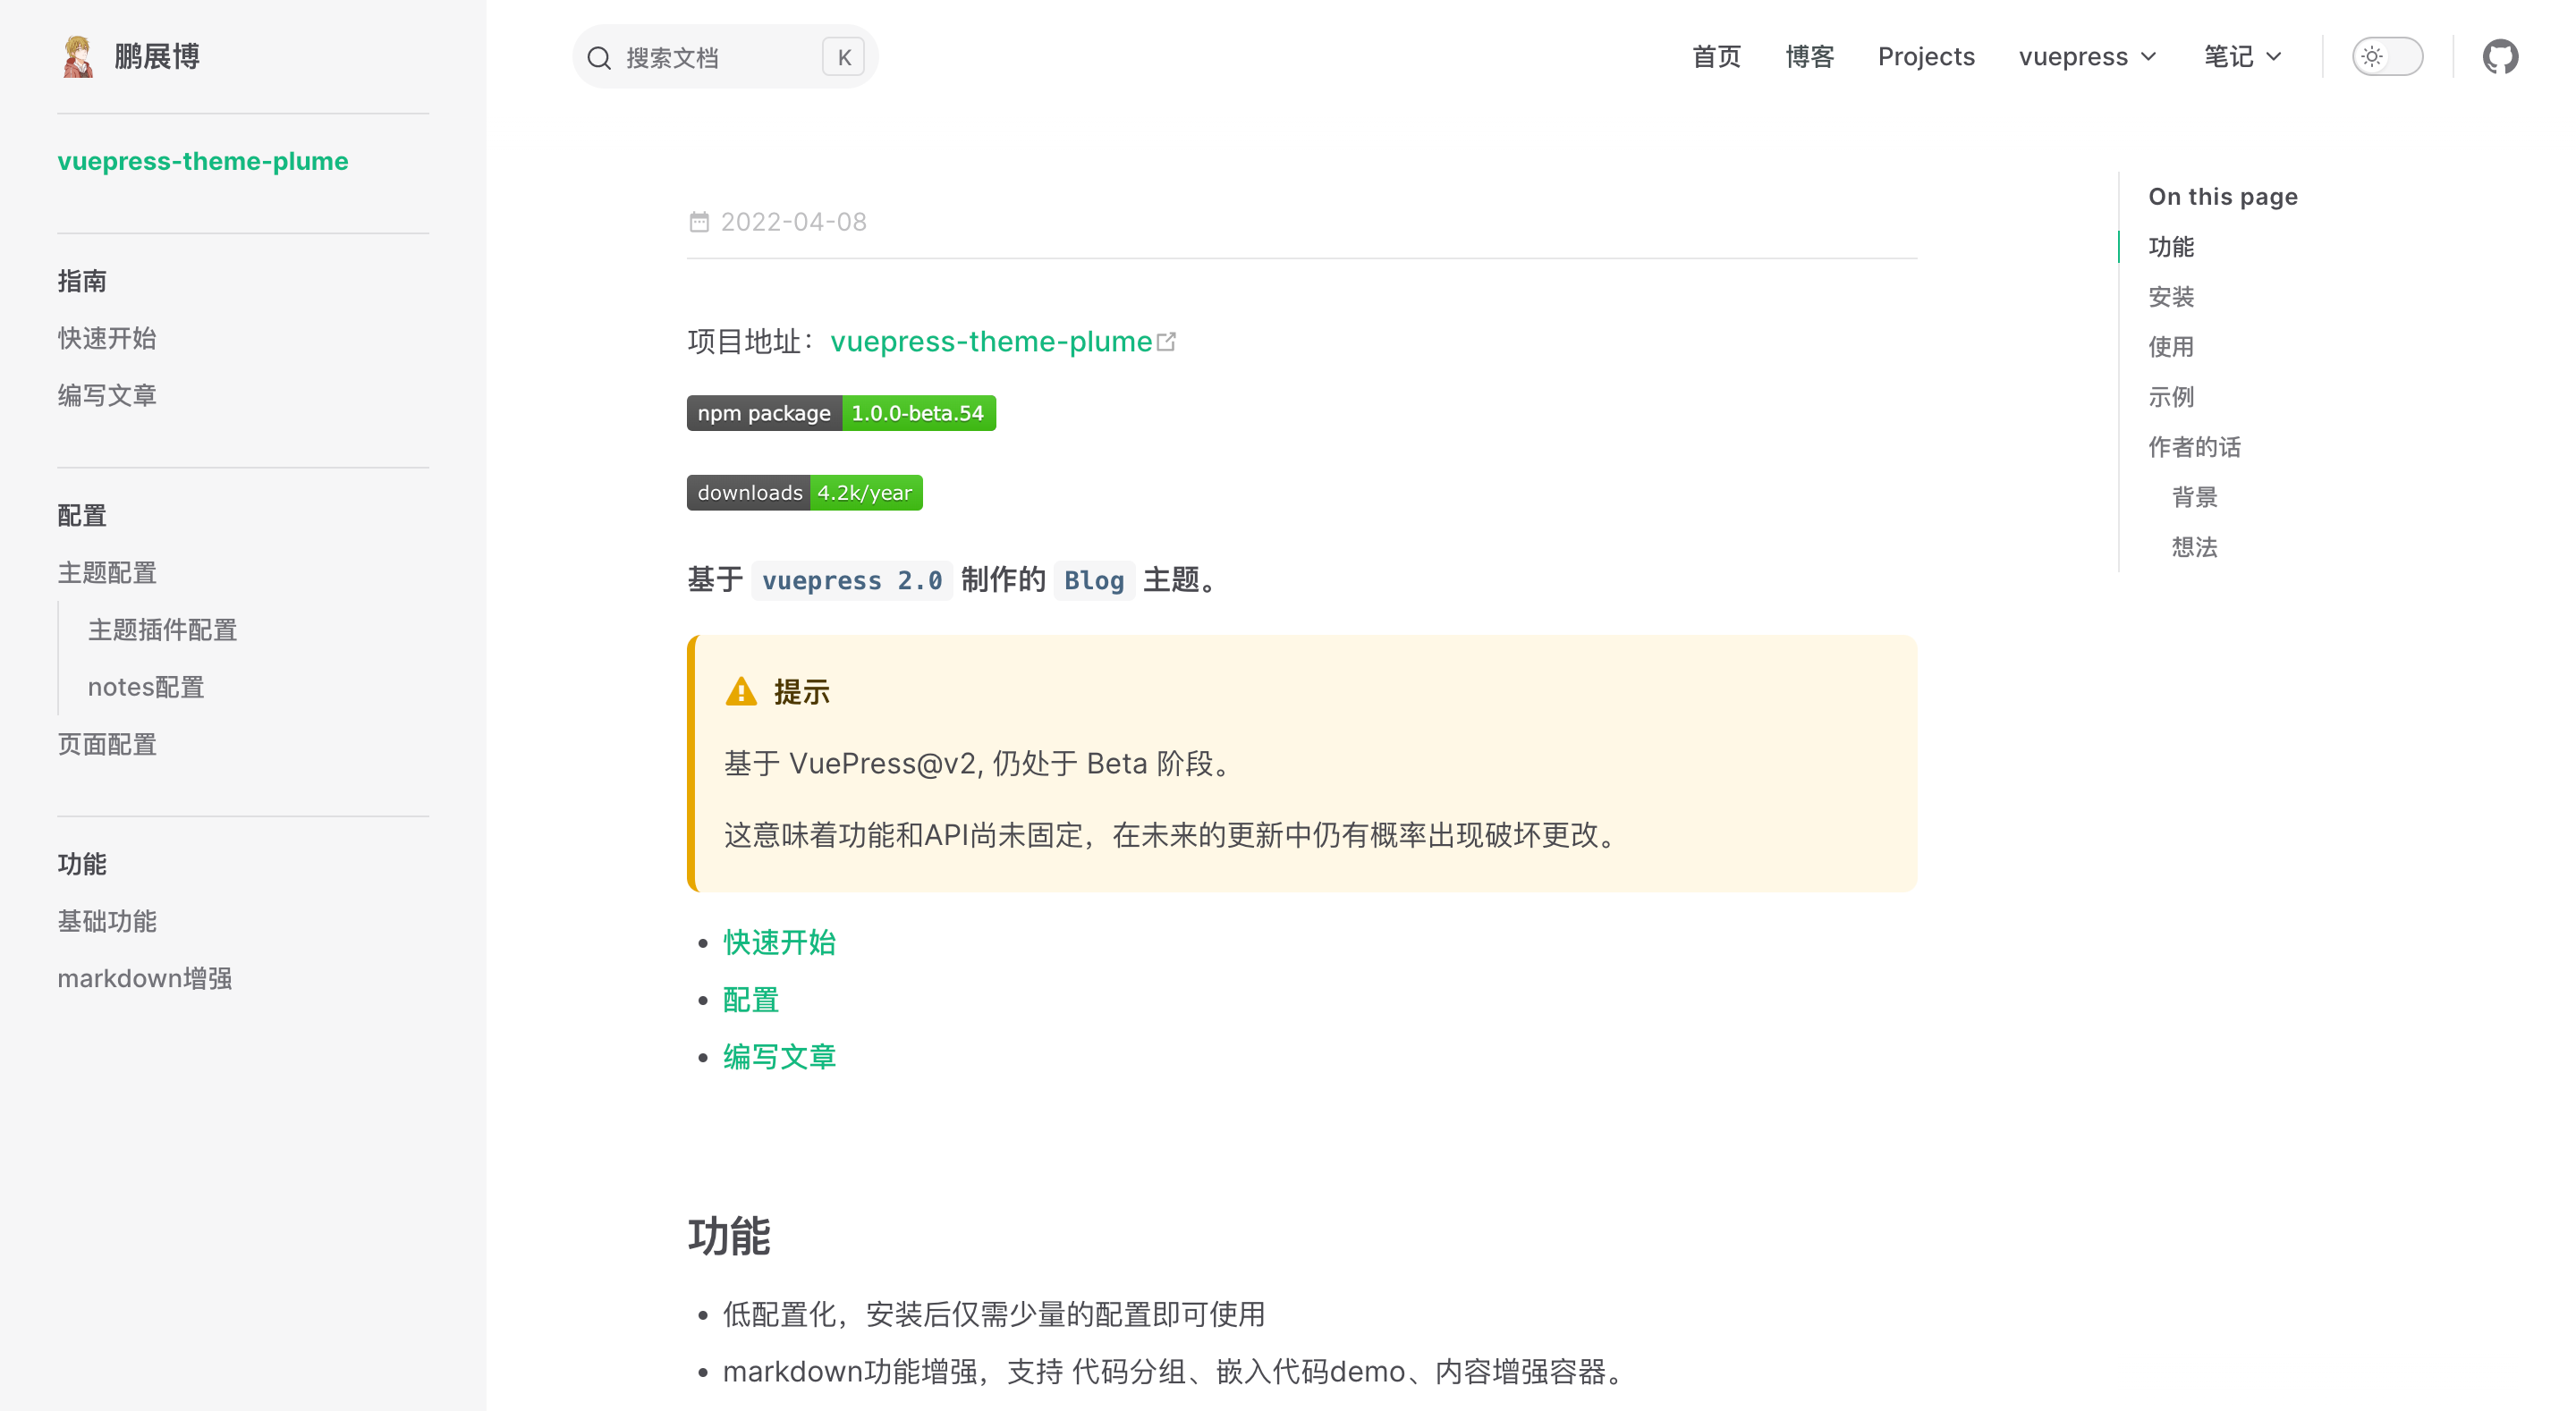Open Projects in top navigation

point(1925,57)
